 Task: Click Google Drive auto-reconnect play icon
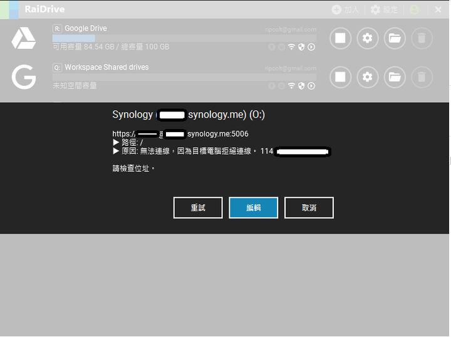click(x=311, y=47)
